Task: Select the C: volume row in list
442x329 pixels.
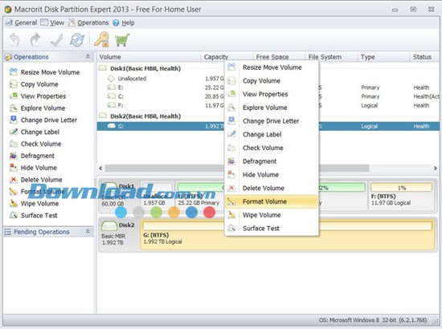Action: coord(161,96)
